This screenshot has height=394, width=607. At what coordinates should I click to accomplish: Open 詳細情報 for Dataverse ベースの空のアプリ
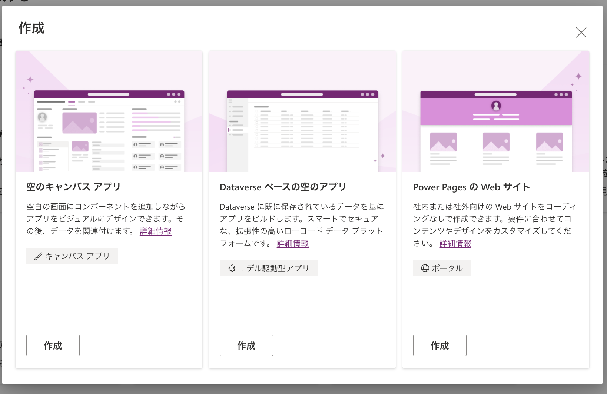coord(292,243)
